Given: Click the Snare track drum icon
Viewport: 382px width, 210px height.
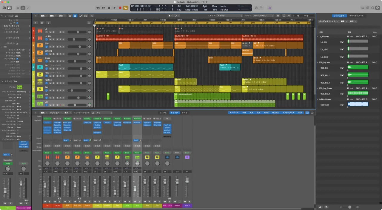Looking at the screenshot, I should pyautogui.click(x=40, y=60).
